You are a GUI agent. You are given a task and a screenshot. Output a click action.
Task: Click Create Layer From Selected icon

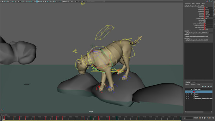pyautogui.click(x=211, y=87)
